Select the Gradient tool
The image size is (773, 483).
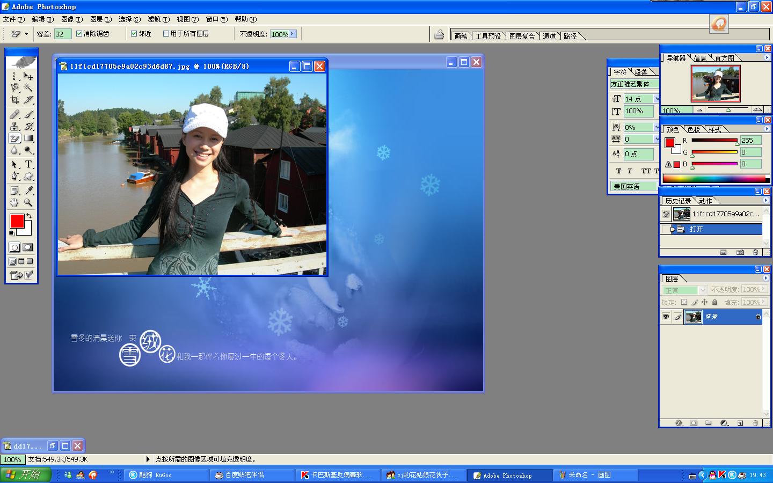pos(28,138)
